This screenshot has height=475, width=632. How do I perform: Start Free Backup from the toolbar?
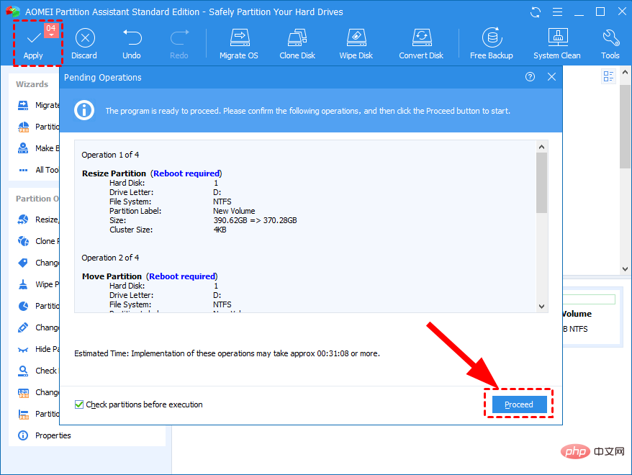click(x=492, y=44)
